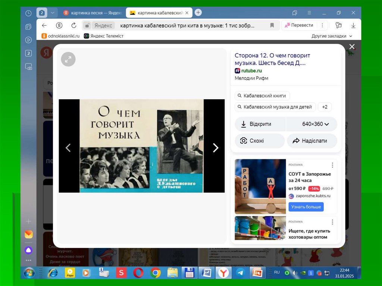The width and height of the screenshot is (382, 286).
Task: Switch to 'картинка песня — Яндекс' tab
Action: coord(93,13)
